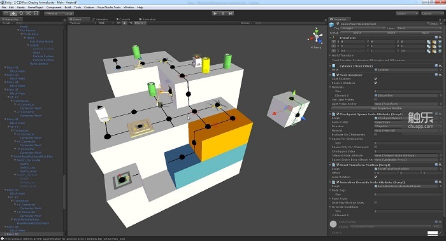Select the Rotate tool in the toolbar
Image resolution: width=446 pixels, height=241 pixels.
pos(21,13)
